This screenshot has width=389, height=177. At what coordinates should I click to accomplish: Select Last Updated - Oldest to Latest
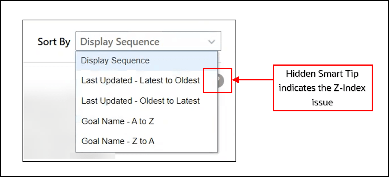(x=140, y=101)
